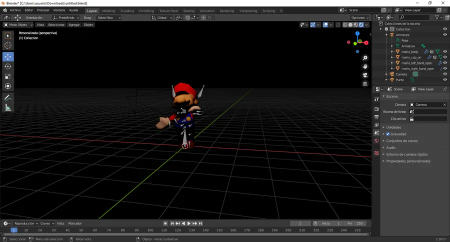Open the Render properties tab

tap(376, 109)
